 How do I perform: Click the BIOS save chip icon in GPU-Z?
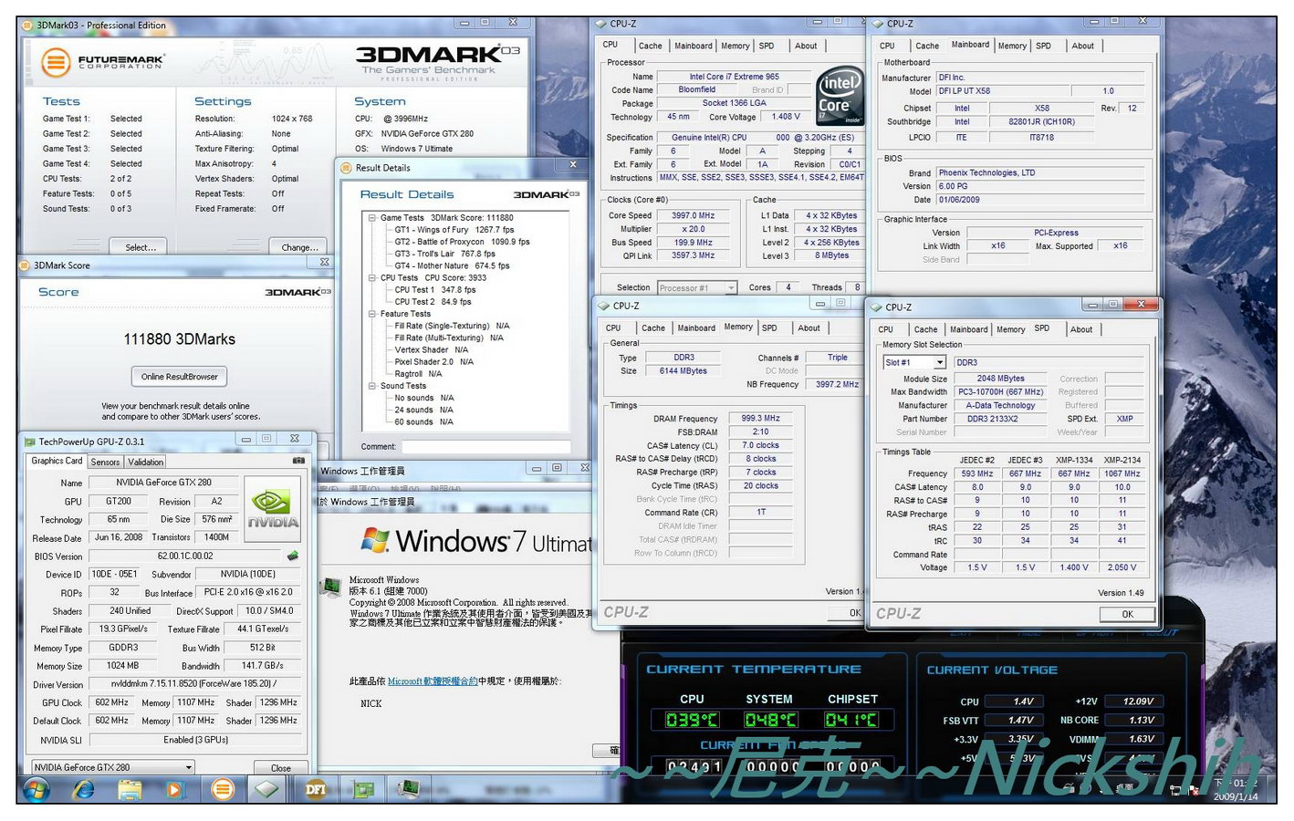pyautogui.click(x=293, y=556)
